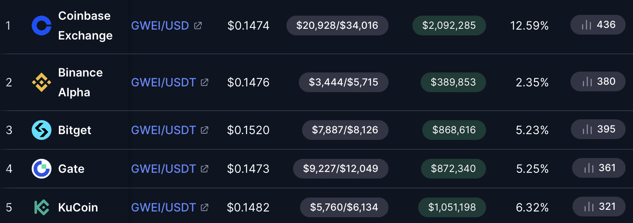Image resolution: width=633 pixels, height=223 pixels.
Task: Click the Coinbase volume badge $2,092,285
Action: pyautogui.click(x=449, y=26)
